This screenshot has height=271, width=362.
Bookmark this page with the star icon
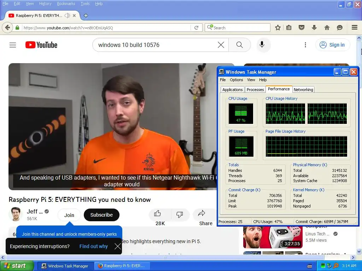(278, 28)
